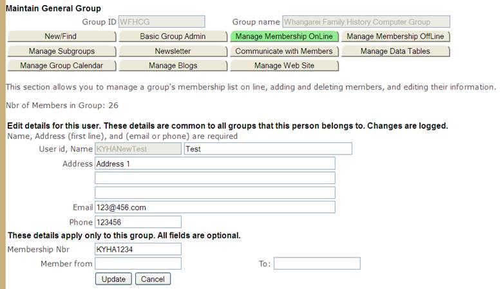The height and width of the screenshot is (289, 503).
Task: Switch to Manage Blogs
Action: [173, 66]
